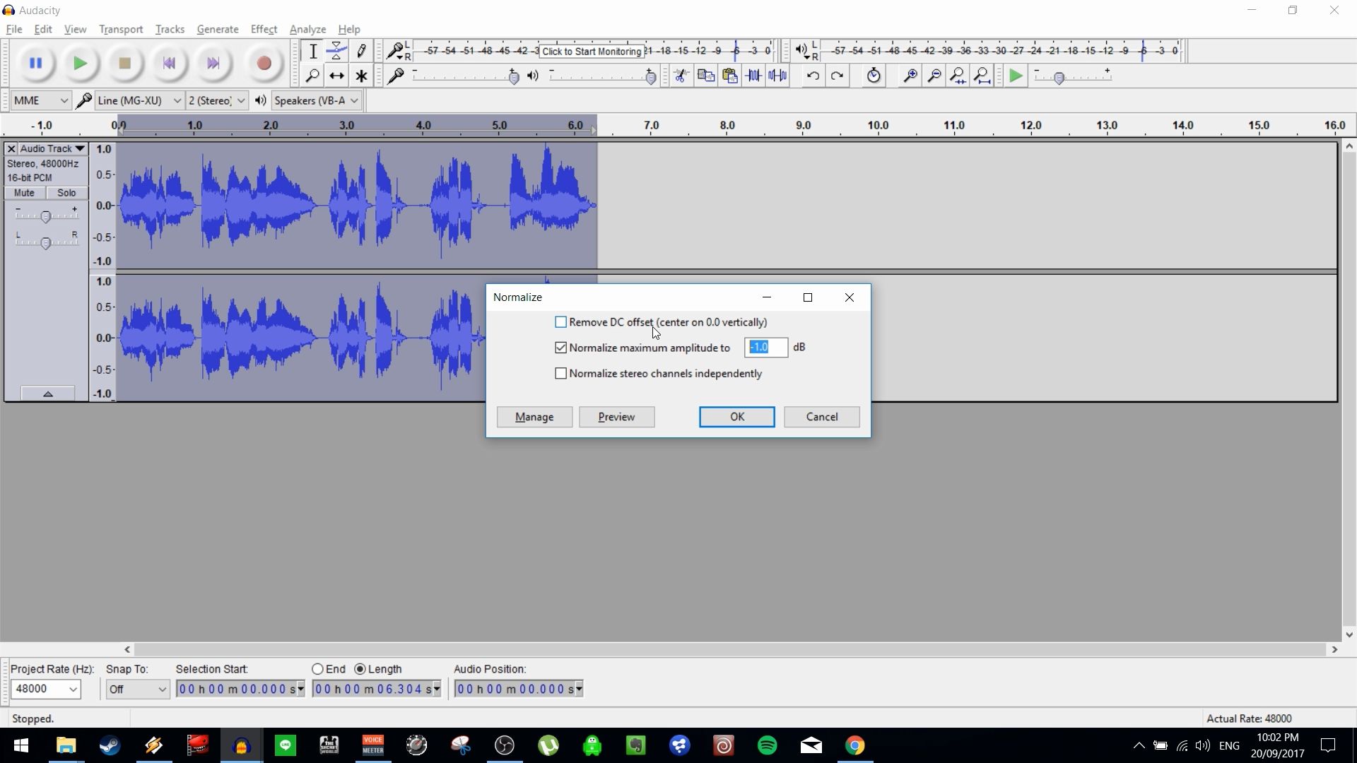Select the Envelope tool
Image resolution: width=1357 pixels, height=763 pixels.
(x=336, y=51)
